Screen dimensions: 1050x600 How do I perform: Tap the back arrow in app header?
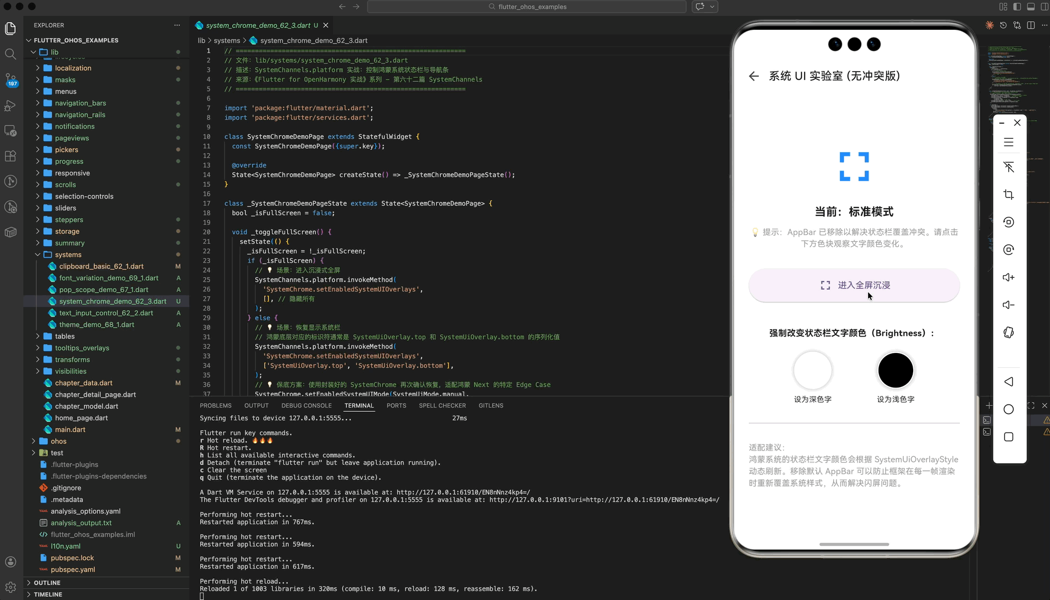pyautogui.click(x=754, y=76)
